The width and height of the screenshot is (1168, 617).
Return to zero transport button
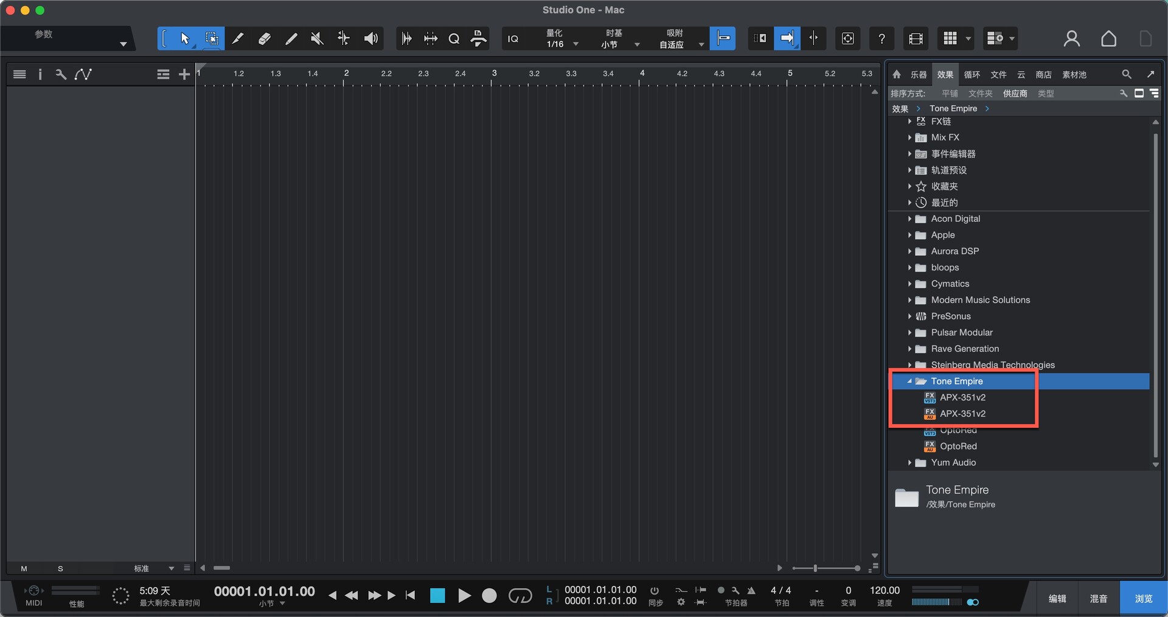click(411, 596)
